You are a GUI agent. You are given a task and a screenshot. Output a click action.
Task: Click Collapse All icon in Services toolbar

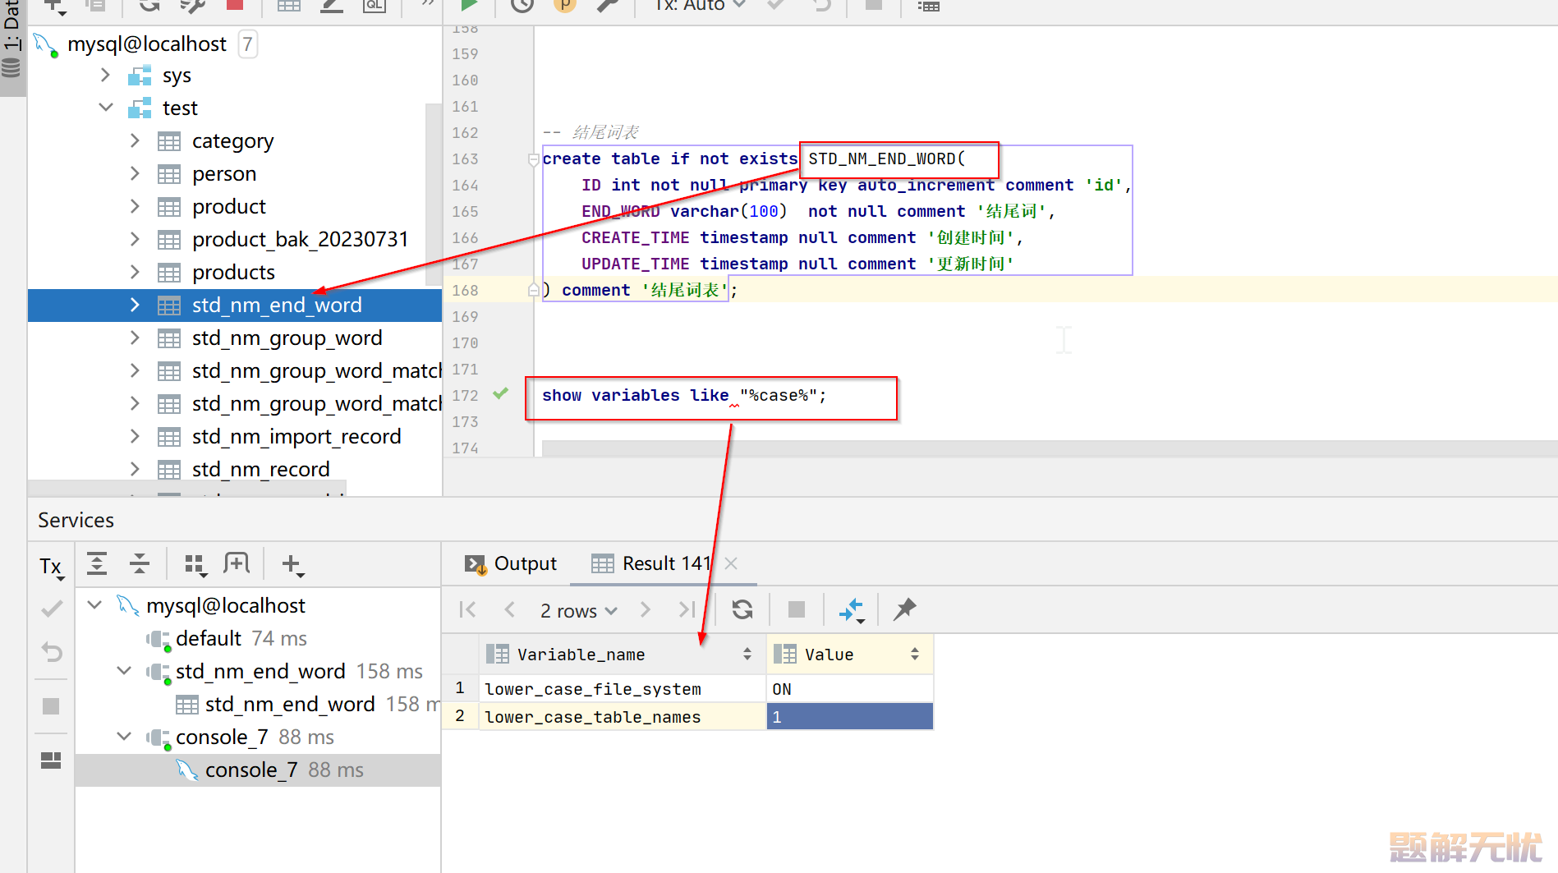point(140,563)
